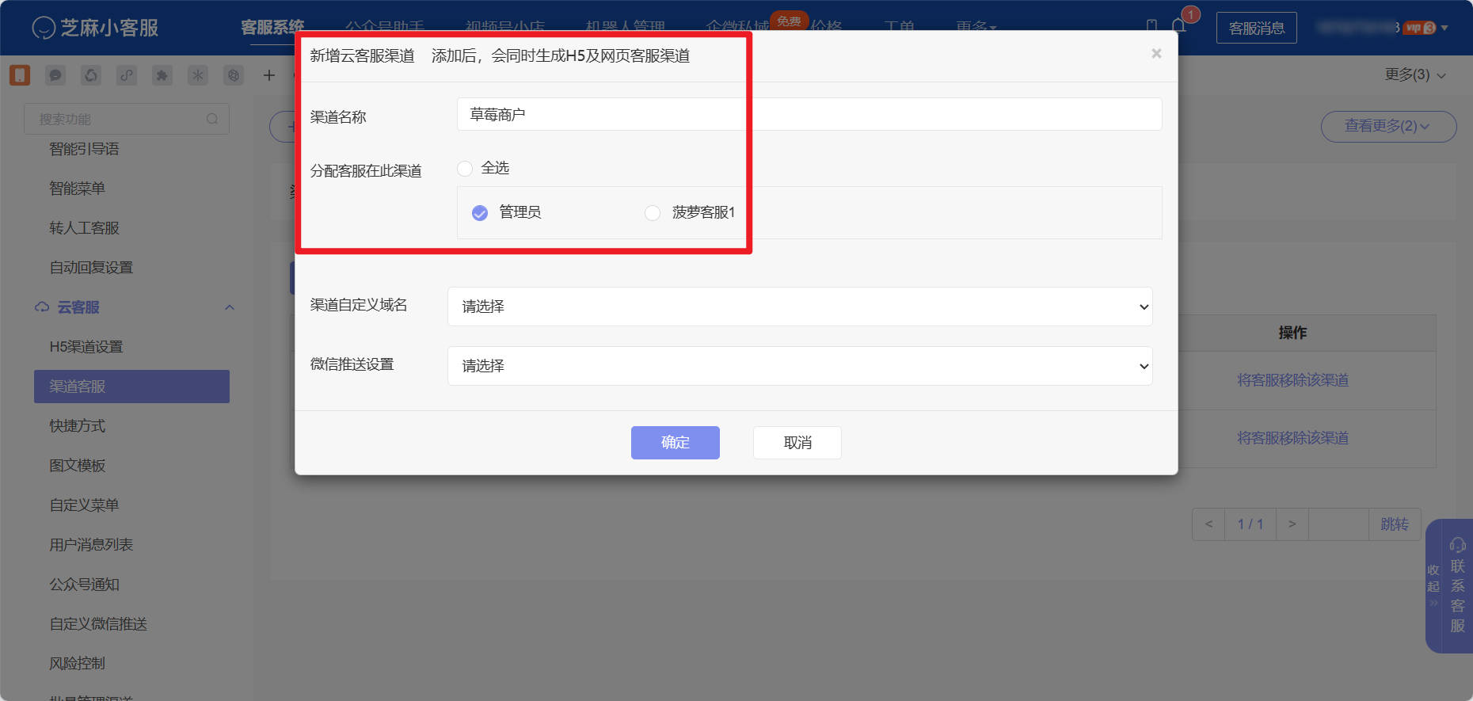Open the account dropdown arrow next to VIP
This screenshot has width=1473, height=701.
(x=1445, y=28)
